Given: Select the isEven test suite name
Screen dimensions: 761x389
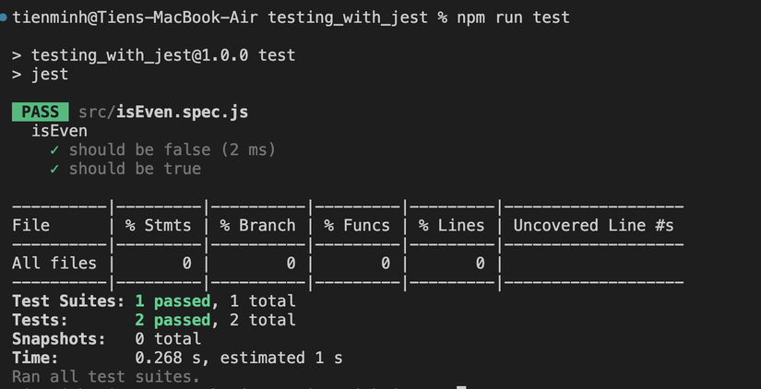Looking at the screenshot, I should 59,131.
